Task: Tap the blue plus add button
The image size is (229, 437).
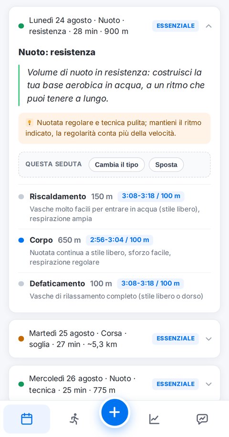Action: [114, 412]
